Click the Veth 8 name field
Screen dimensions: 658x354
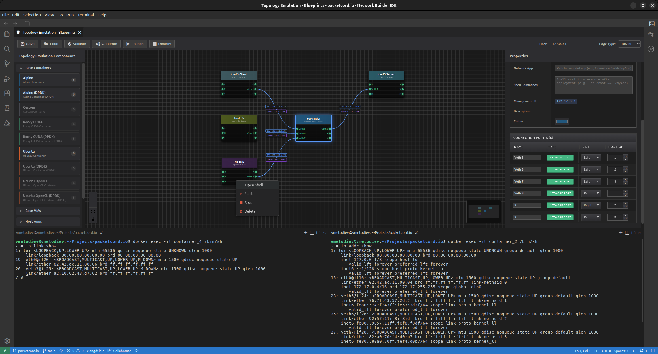[x=527, y=193]
